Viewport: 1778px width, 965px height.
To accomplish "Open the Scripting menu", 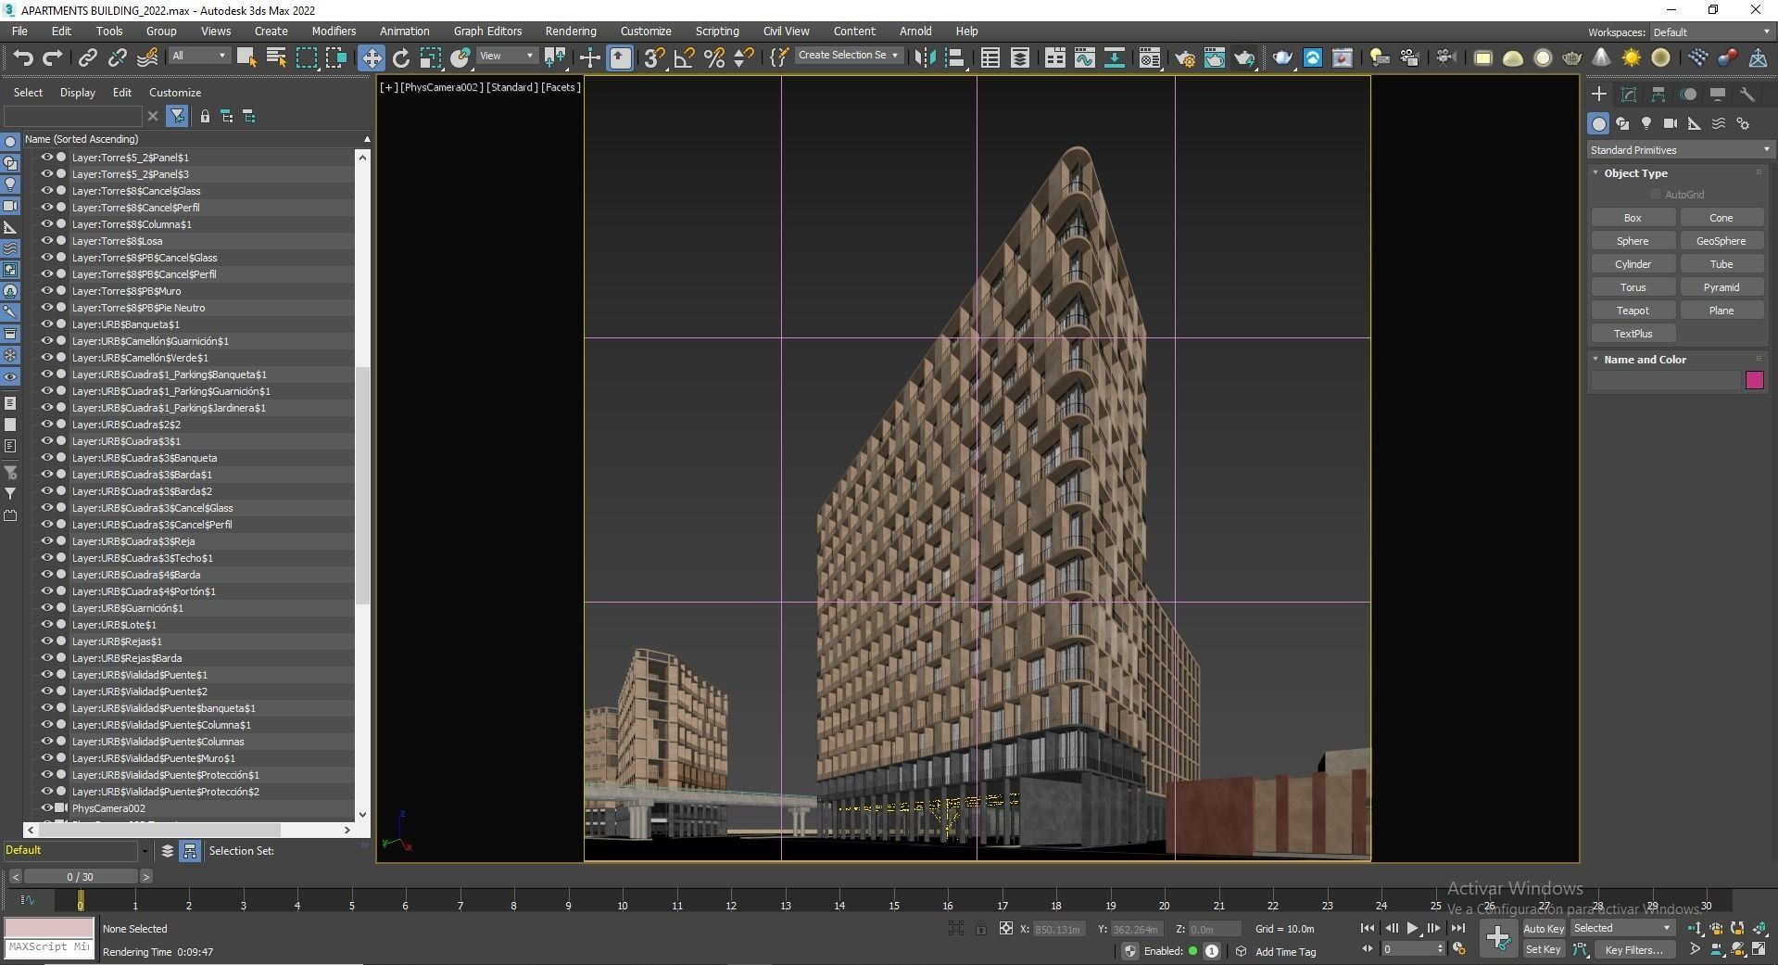I will (x=717, y=32).
